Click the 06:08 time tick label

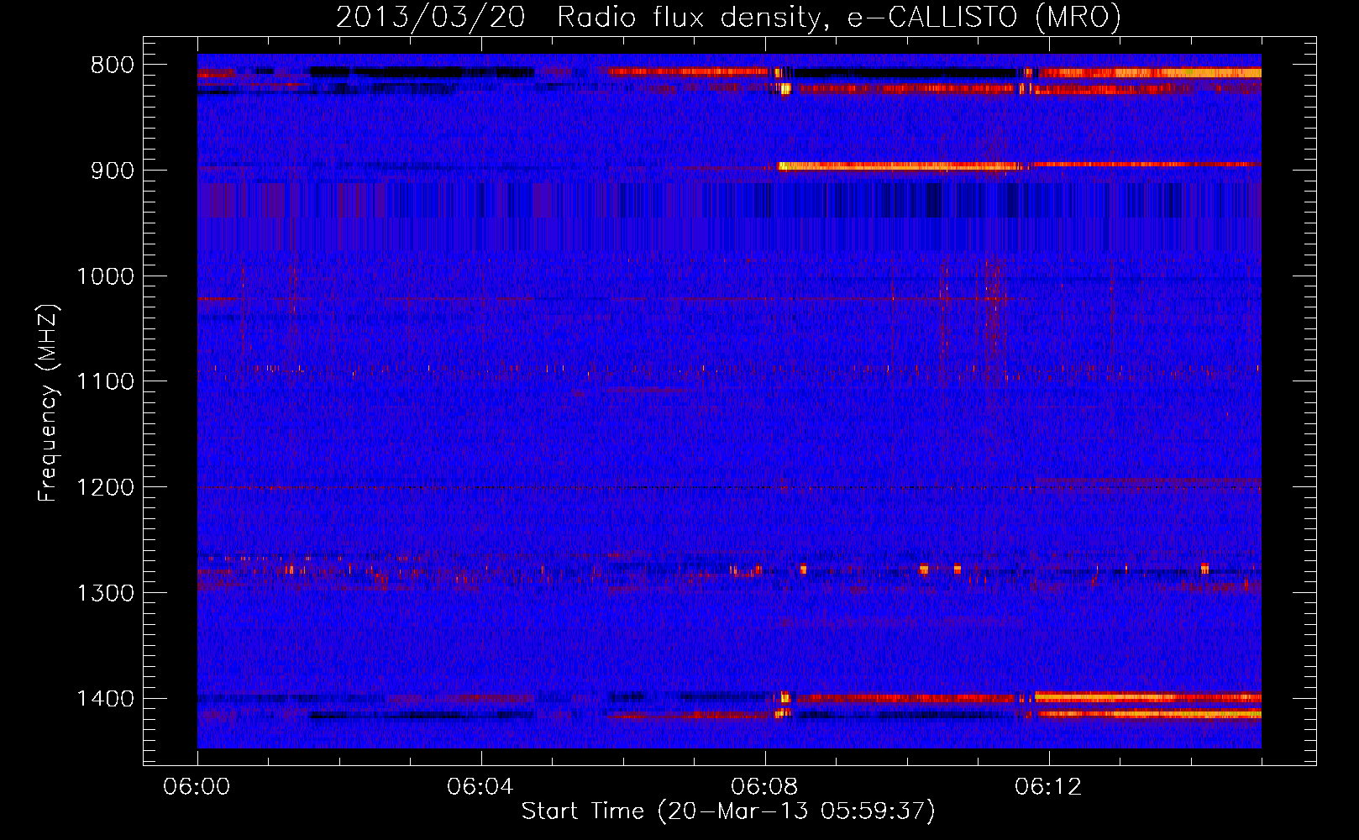click(x=764, y=787)
